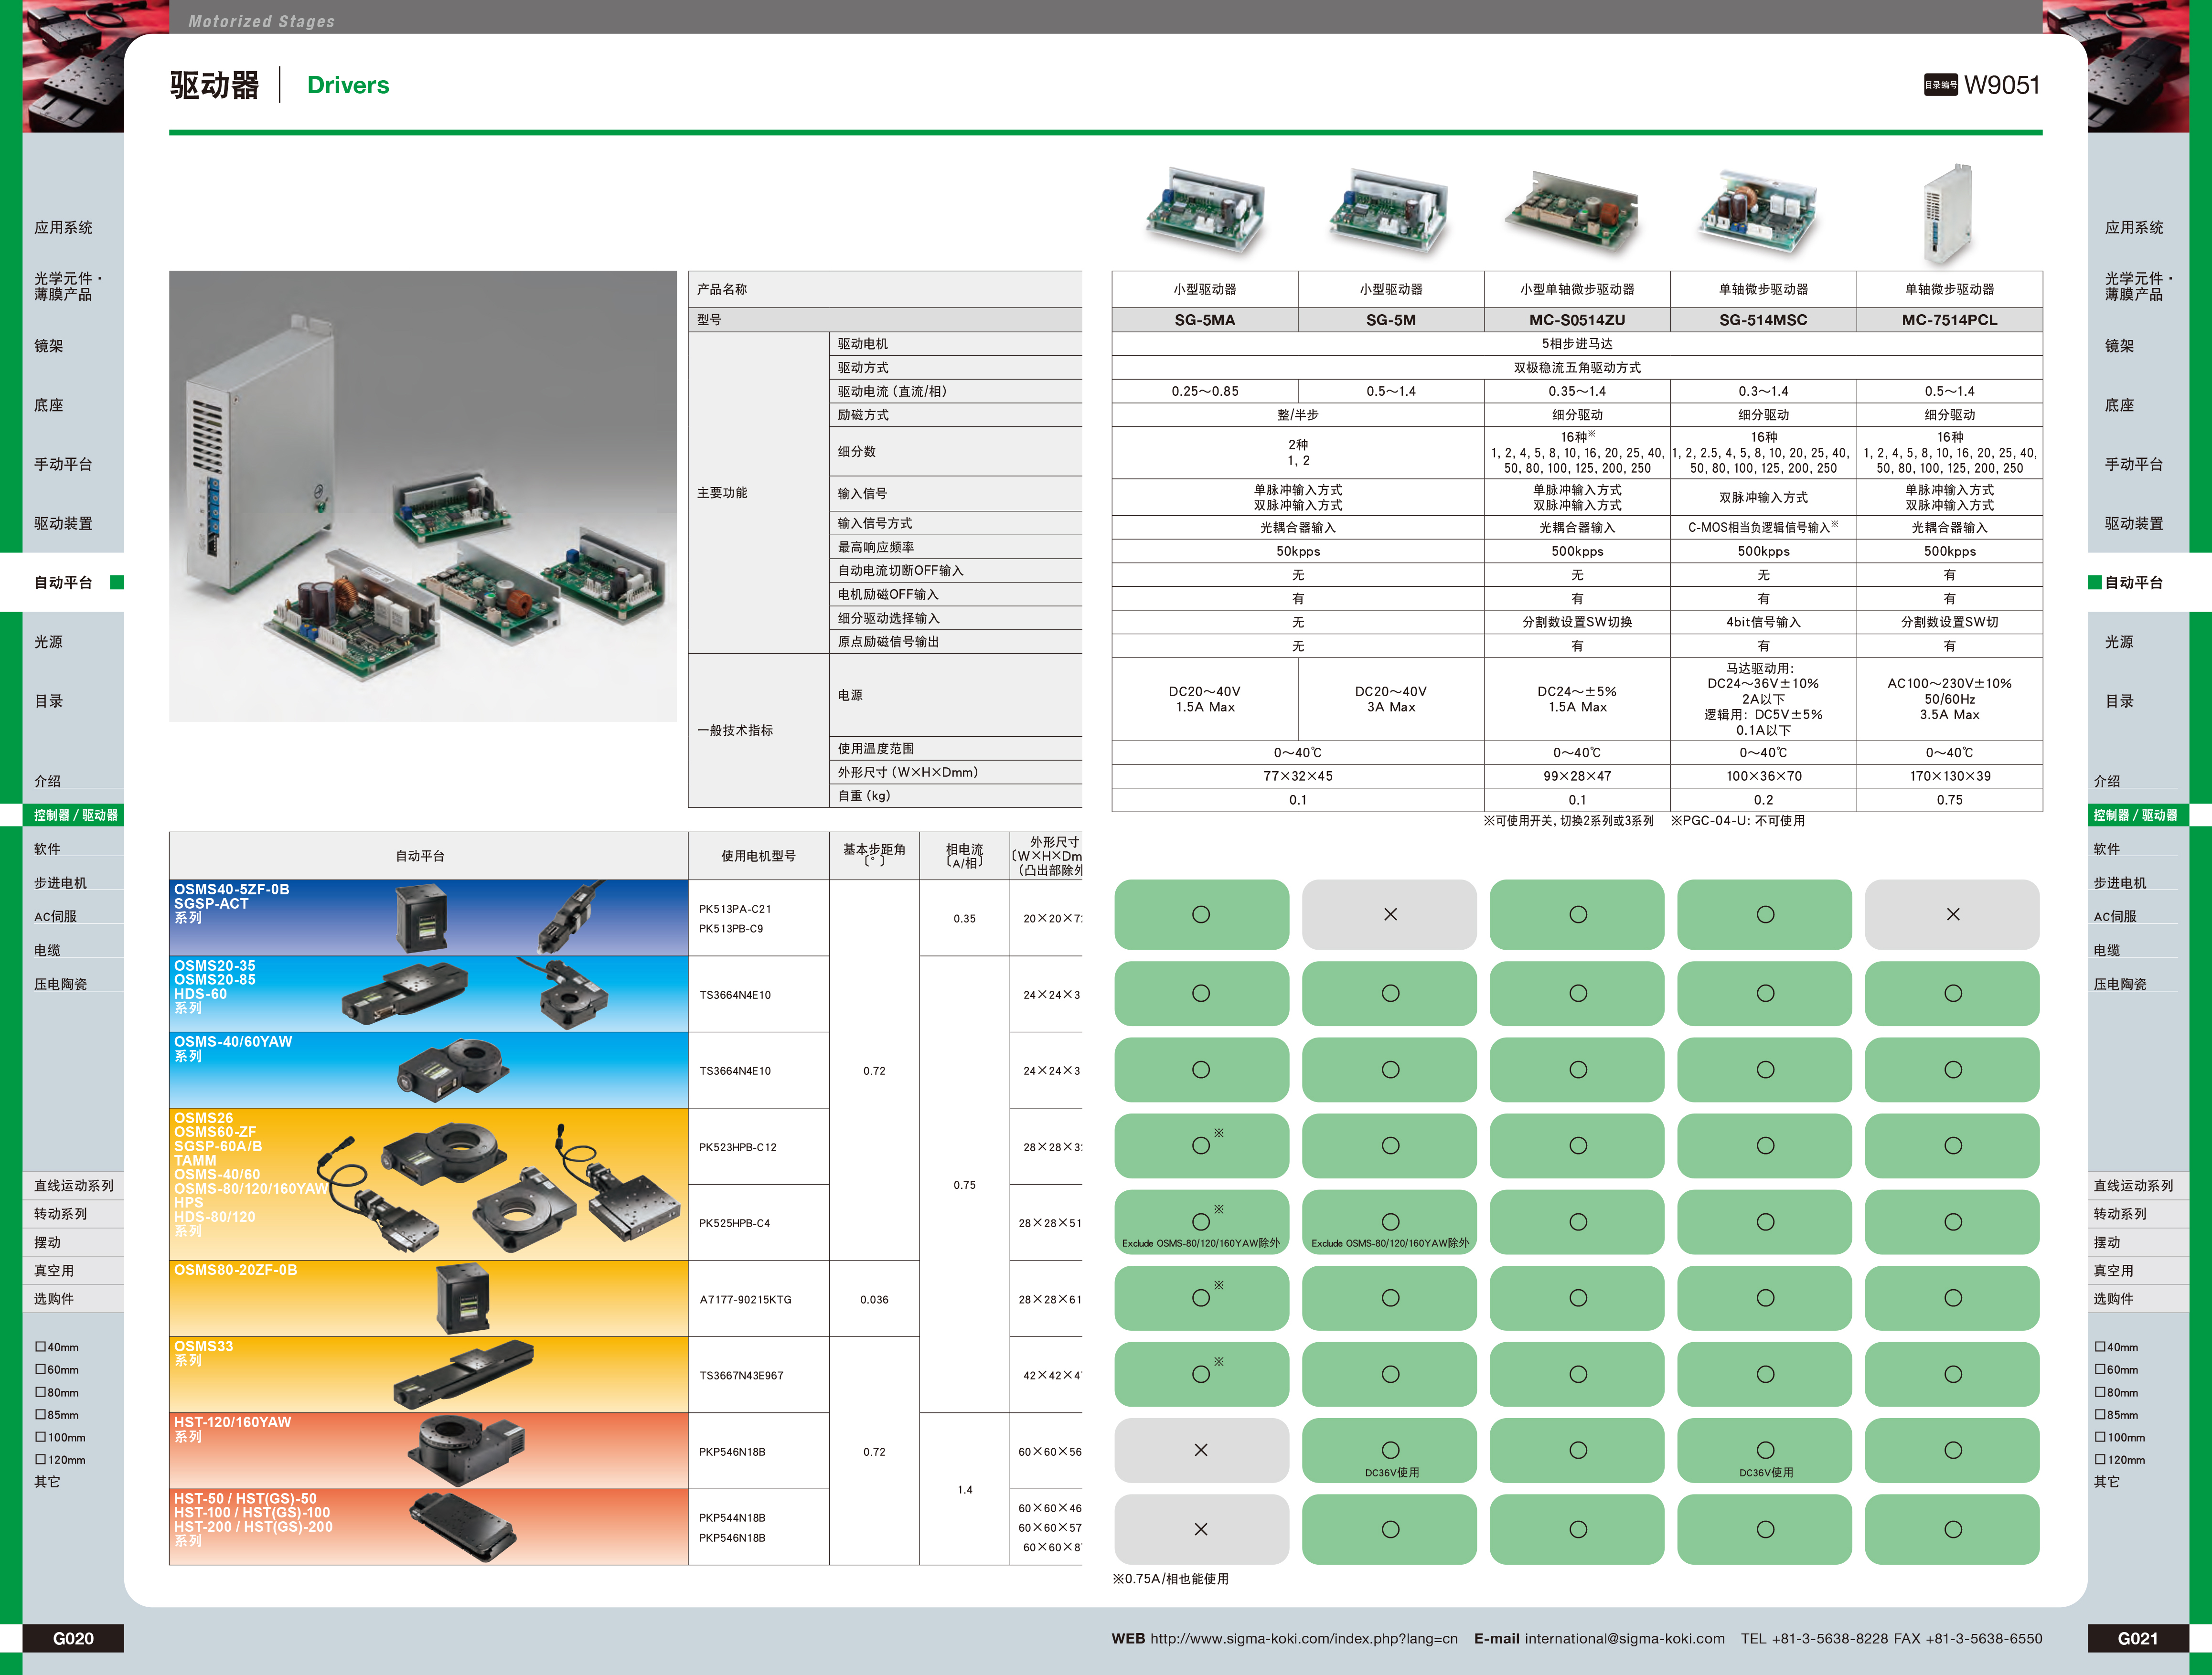The height and width of the screenshot is (1675, 2212).
Task: Tick the left 100mm checkbox
Action: coord(41,1437)
